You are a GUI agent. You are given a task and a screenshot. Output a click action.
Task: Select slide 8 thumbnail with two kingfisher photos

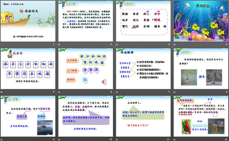pos(201,69)
